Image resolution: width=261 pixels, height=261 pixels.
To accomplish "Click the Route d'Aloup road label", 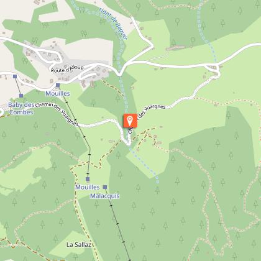I will click(x=67, y=69).
